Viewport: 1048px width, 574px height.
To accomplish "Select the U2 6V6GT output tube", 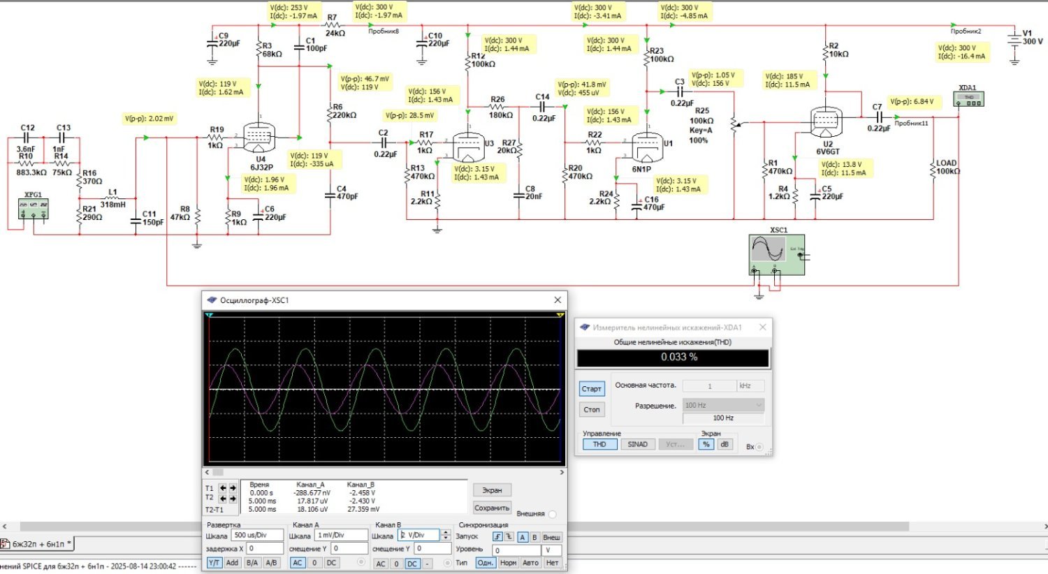I will 827,123.
